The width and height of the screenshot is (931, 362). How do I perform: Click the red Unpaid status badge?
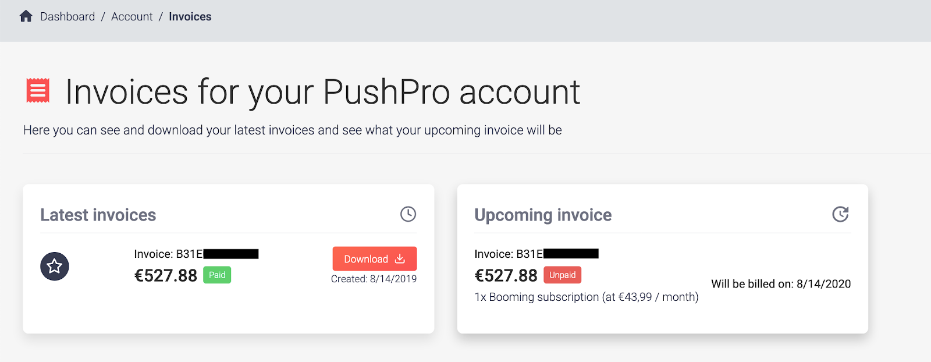(x=562, y=275)
